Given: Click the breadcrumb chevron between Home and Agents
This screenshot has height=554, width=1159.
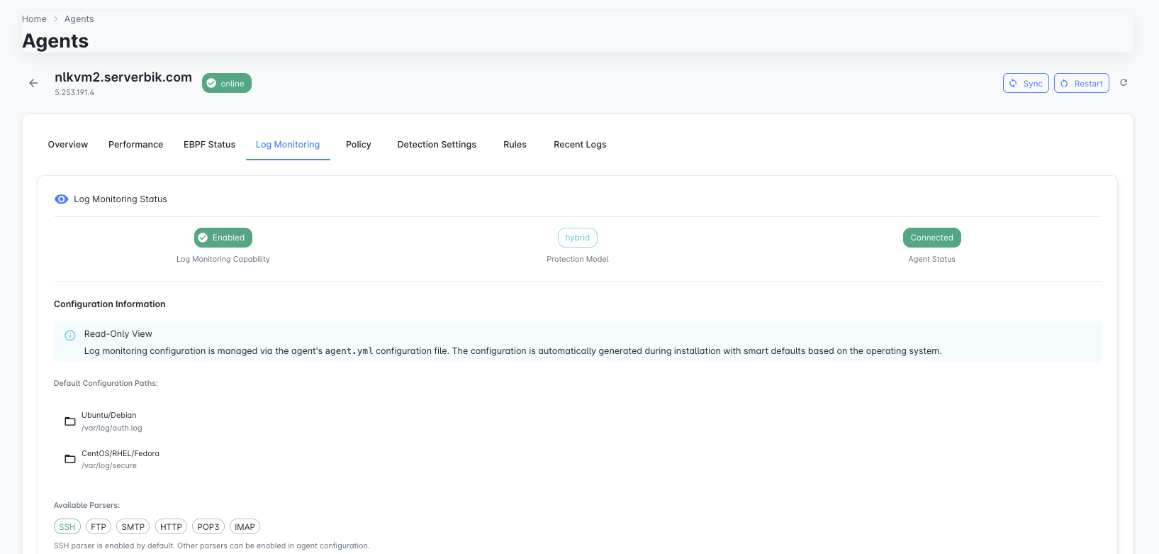Looking at the screenshot, I should tap(55, 19).
